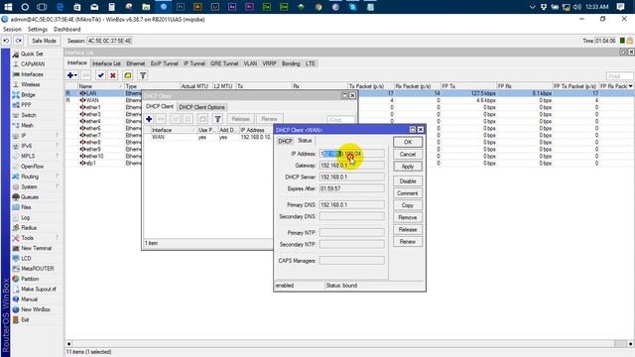The height and width of the screenshot is (357, 635).
Task: Click filter funnel in DHCP Client window
Action: [x=218, y=119]
